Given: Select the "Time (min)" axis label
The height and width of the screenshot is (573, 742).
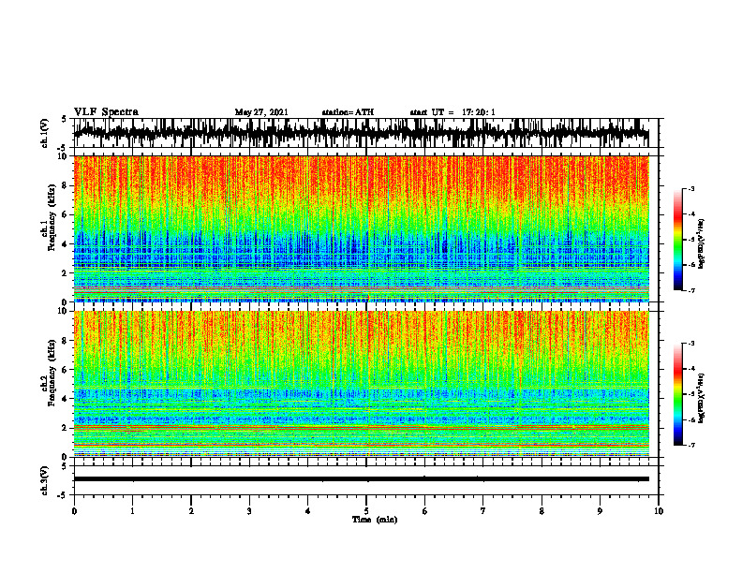Looking at the screenshot, I should click(x=375, y=520).
